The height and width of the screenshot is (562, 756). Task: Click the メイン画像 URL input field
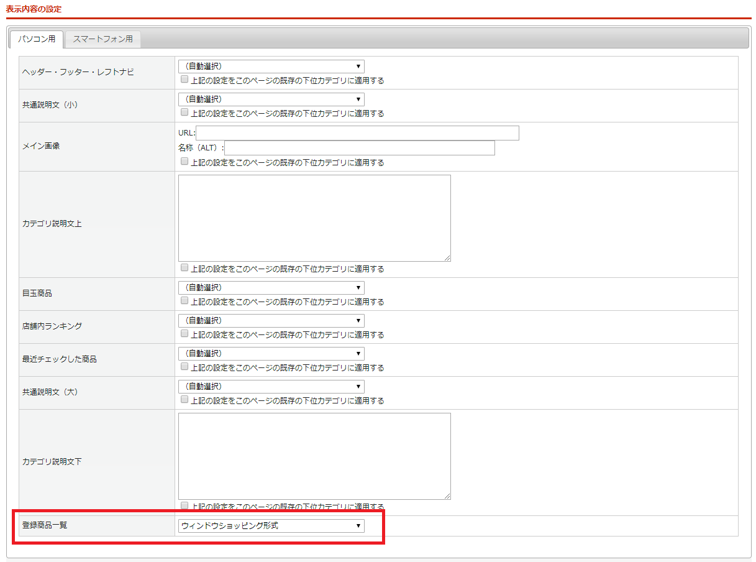(x=357, y=133)
